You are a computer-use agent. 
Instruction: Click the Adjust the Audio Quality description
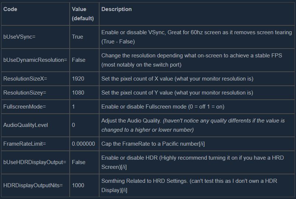[193, 125]
